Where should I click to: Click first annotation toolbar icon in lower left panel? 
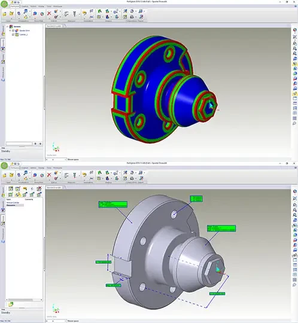tap(11, 188)
